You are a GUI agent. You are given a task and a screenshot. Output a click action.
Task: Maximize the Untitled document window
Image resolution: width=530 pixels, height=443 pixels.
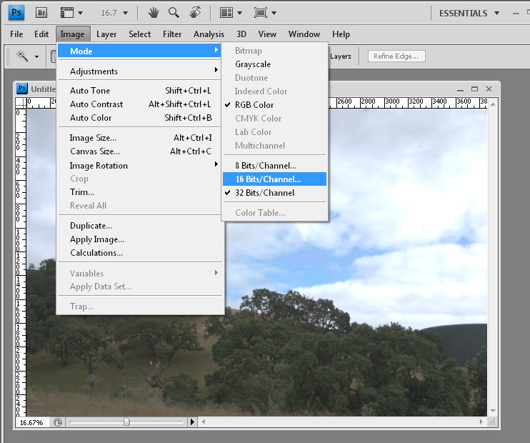[x=474, y=89]
